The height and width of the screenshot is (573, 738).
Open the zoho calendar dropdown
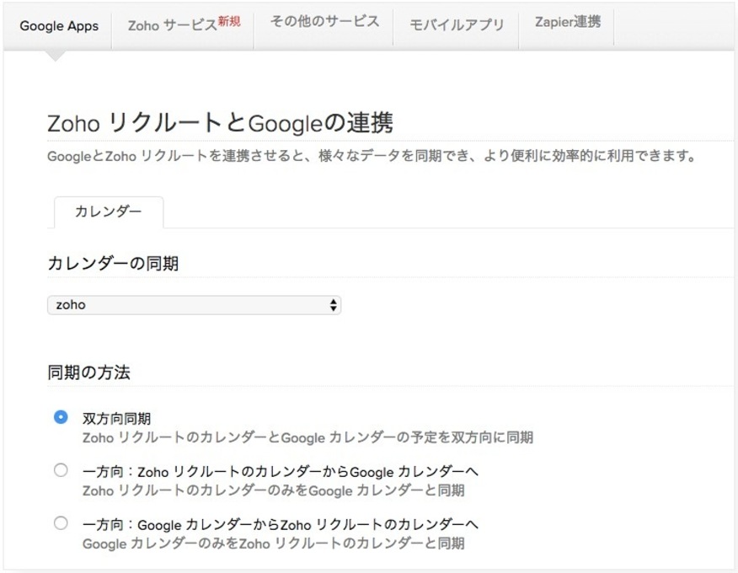pos(192,305)
